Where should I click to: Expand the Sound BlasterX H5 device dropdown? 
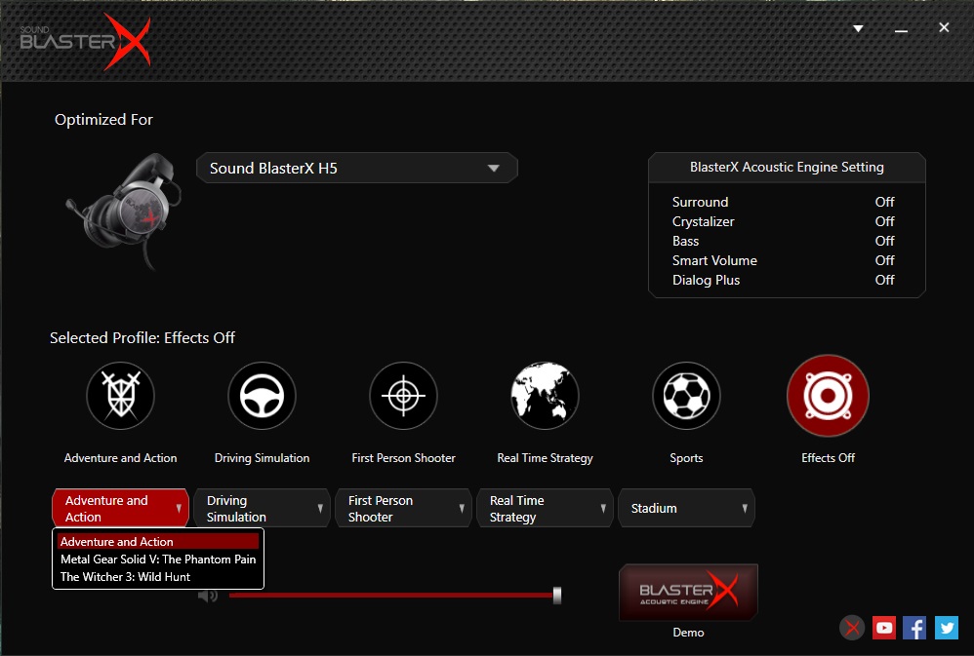pyautogui.click(x=356, y=169)
